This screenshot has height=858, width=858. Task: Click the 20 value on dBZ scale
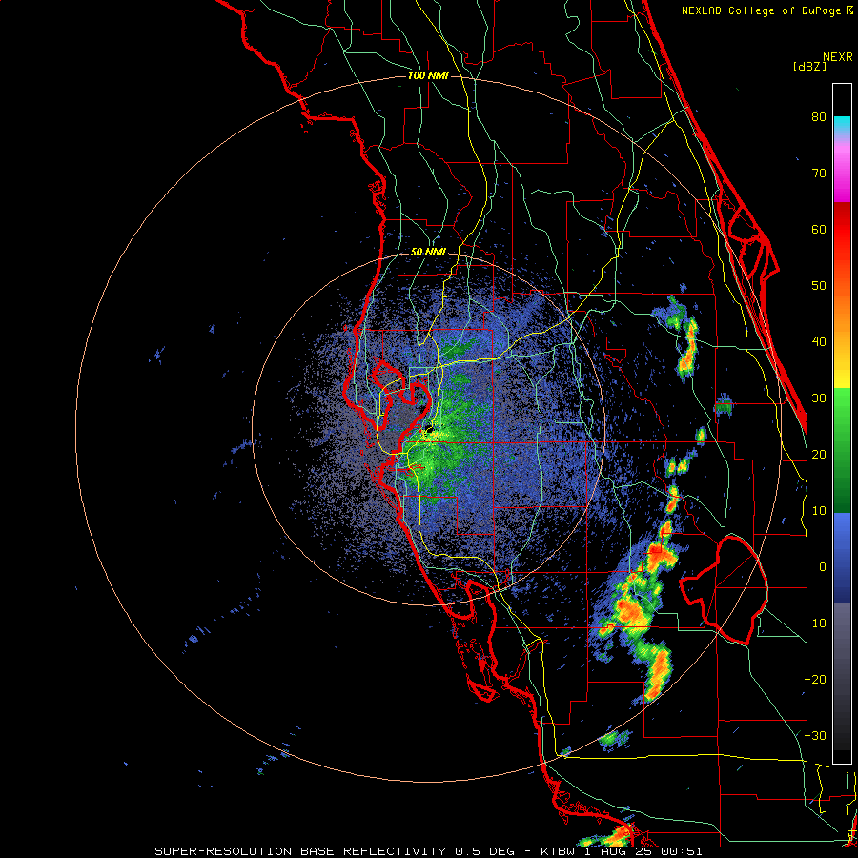(x=819, y=454)
